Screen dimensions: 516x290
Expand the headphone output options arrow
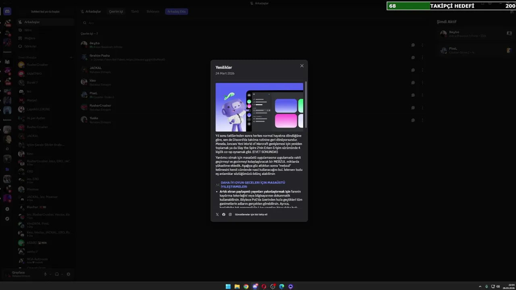pyautogui.click(x=62, y=274)
